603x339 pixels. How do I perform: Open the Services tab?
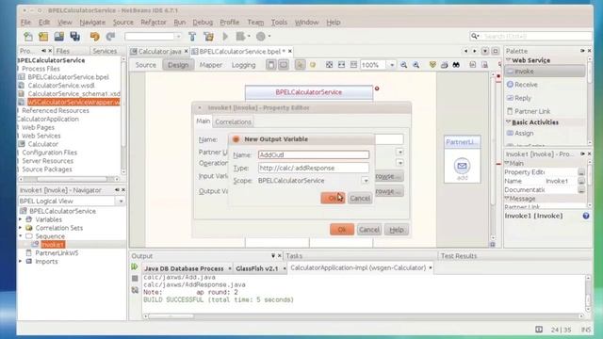click(105, 51)
